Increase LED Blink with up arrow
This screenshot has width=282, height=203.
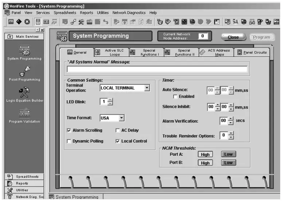[x=110, y=100]
